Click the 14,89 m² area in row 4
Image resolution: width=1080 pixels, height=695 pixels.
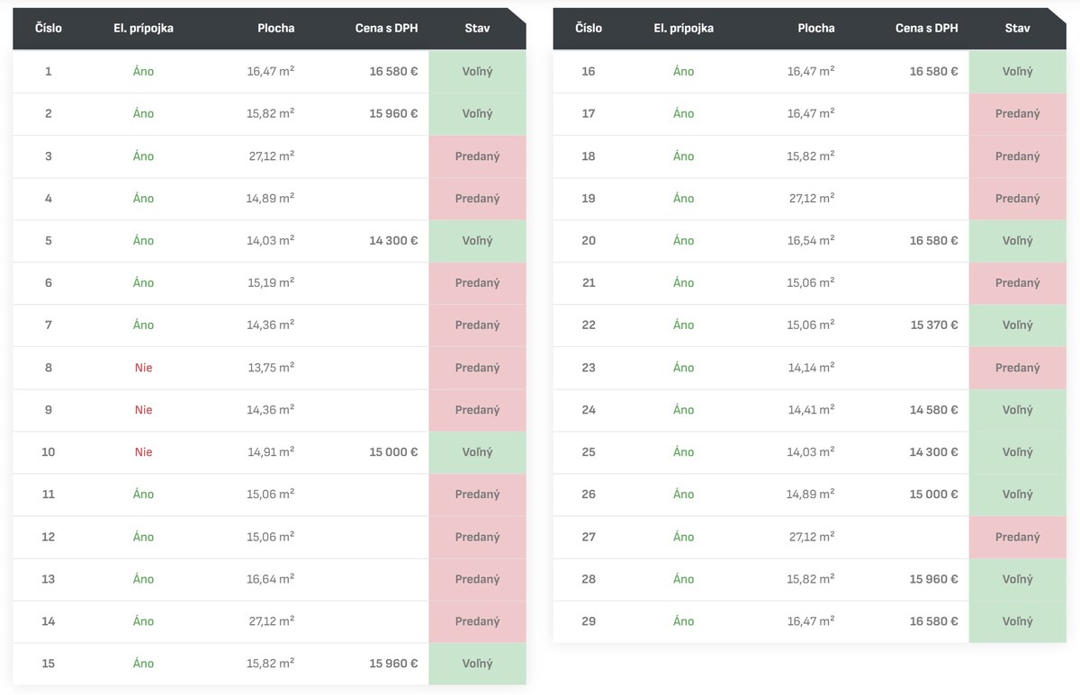[270, 199]
